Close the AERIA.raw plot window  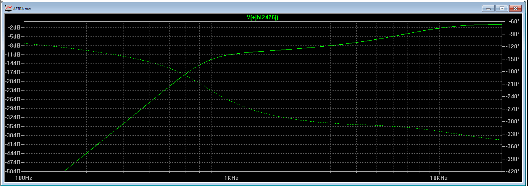coord(515,8)
